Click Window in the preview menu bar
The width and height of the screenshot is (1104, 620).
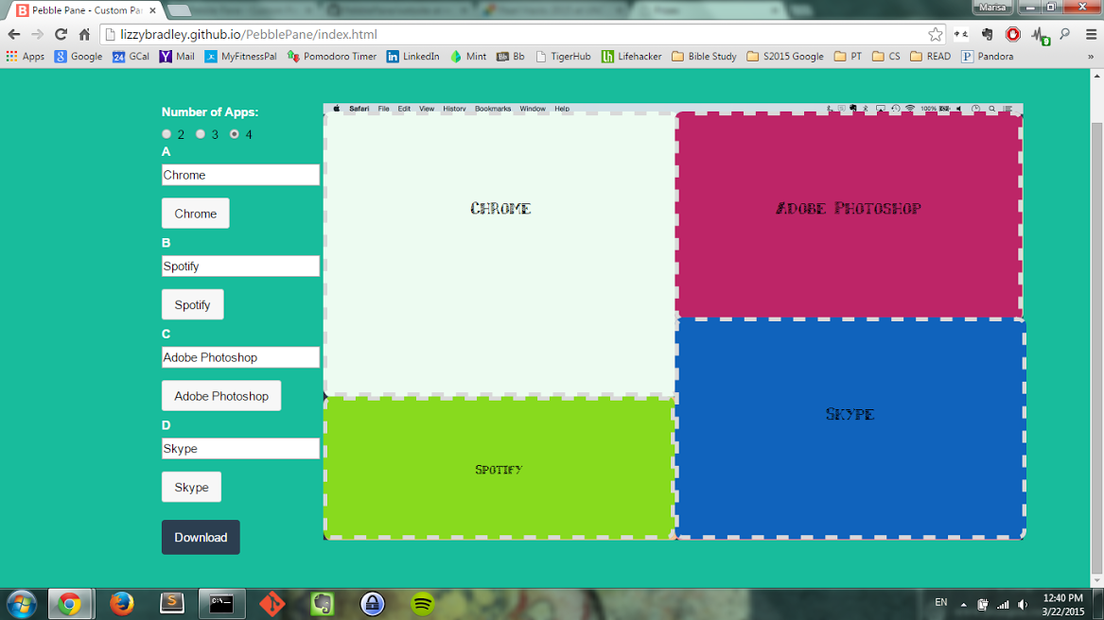[x=533, y=109]
